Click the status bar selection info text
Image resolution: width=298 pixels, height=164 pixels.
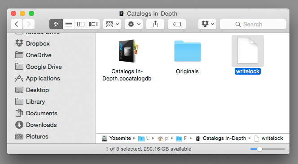[149, 149]
